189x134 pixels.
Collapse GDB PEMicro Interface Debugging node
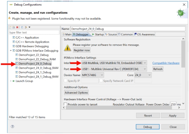pos(11,51)
